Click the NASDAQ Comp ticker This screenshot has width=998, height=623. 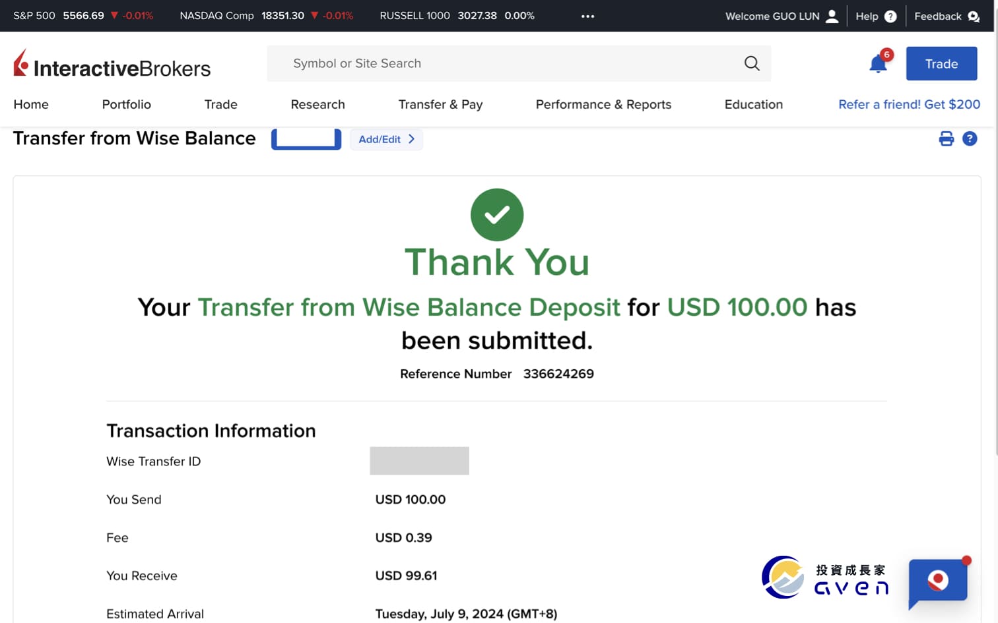click(x=267, y=15)
